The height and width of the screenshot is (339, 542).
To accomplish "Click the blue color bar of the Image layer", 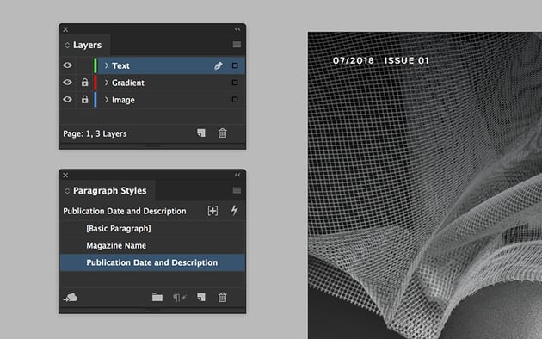I will (x=95, y=100).
